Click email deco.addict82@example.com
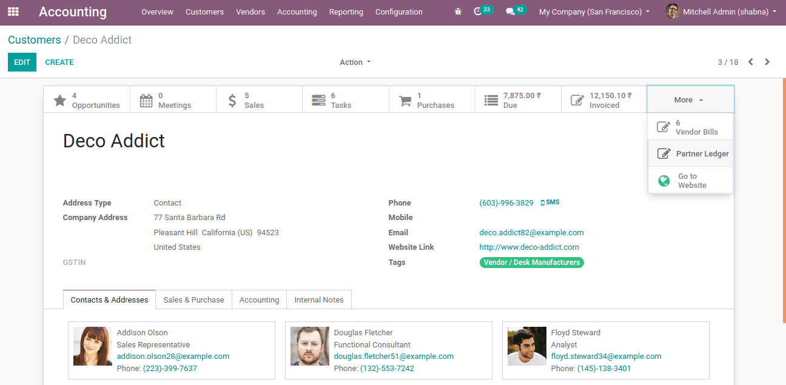786x385 pixels. [x=531, y=232]
